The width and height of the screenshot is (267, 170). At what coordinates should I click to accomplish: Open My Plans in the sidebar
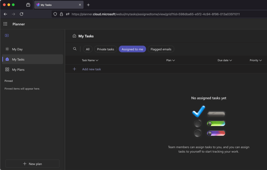coord(18,70)
